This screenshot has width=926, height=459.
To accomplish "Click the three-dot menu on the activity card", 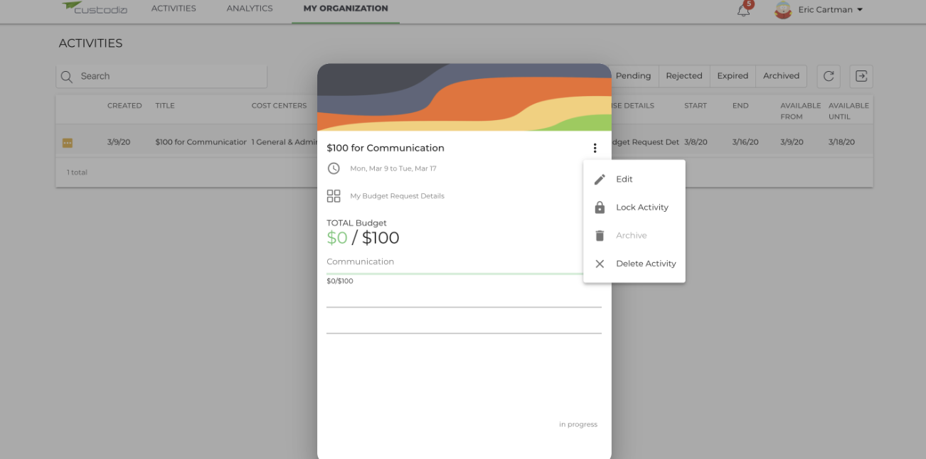I will click(x=595, y=148).
